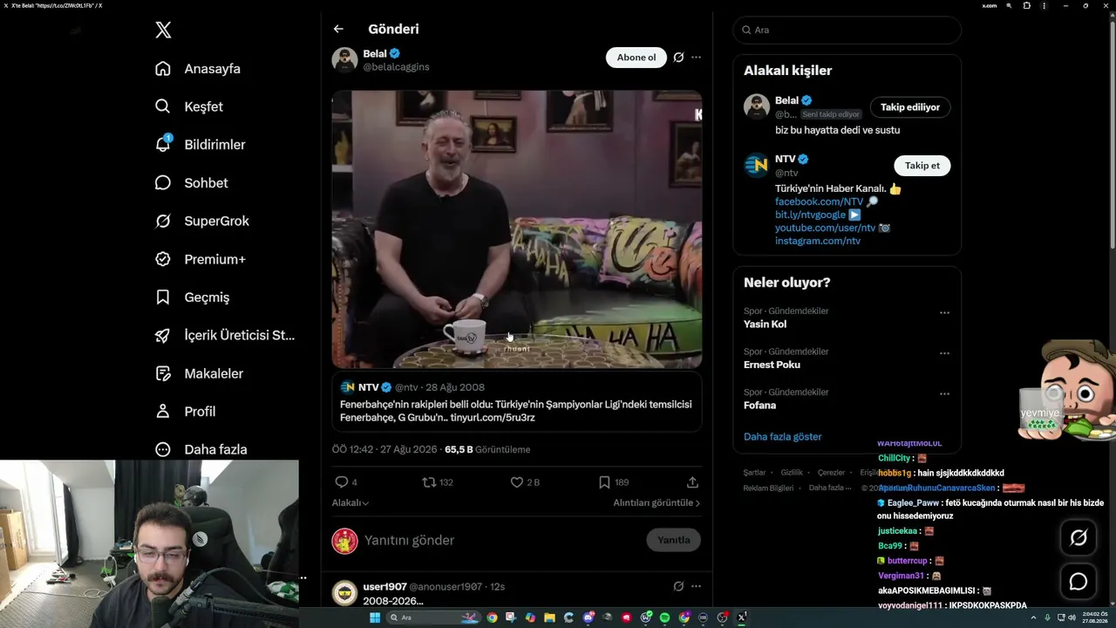
Task: Click the Takip ediliyor button for Belal
Action: coord(910,107)
